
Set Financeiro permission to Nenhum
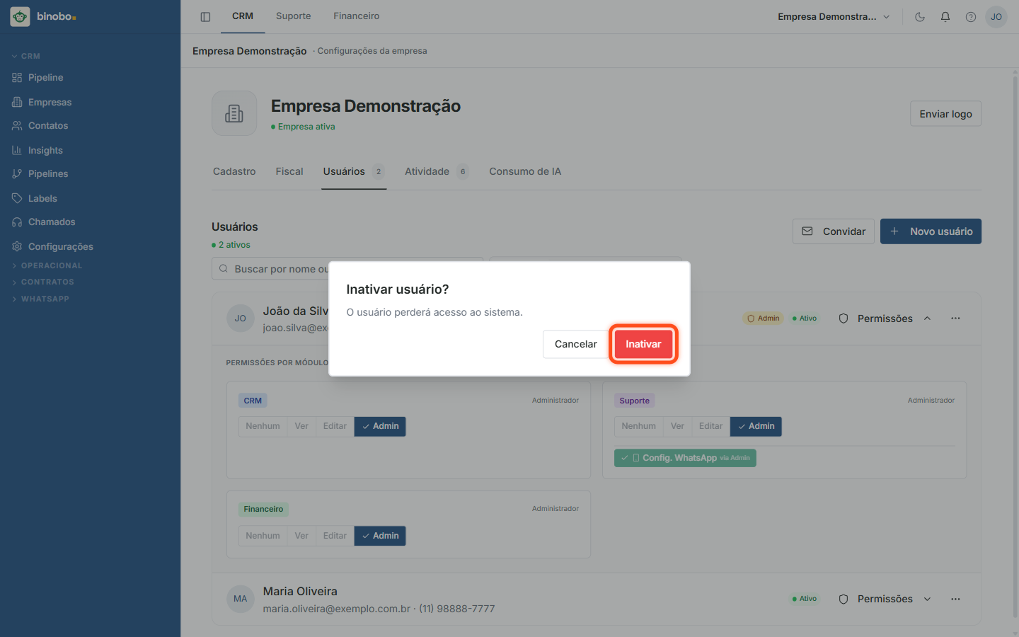[x=263, y=536]
